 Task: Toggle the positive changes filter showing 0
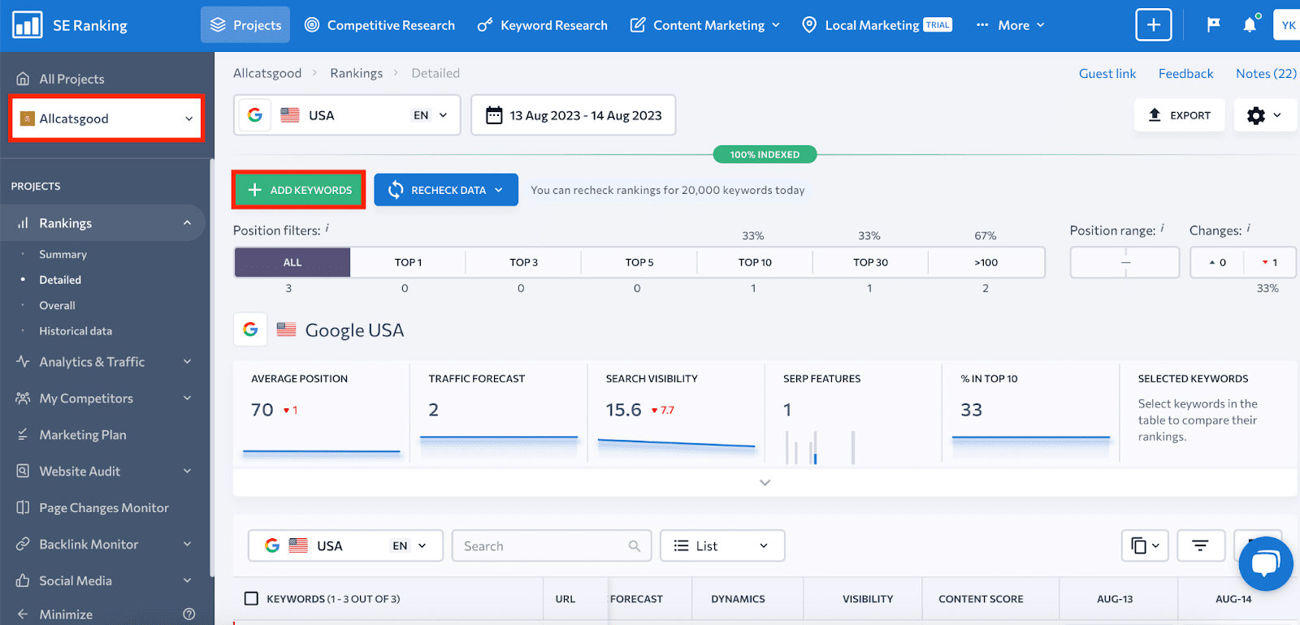tap(1217, 262)
